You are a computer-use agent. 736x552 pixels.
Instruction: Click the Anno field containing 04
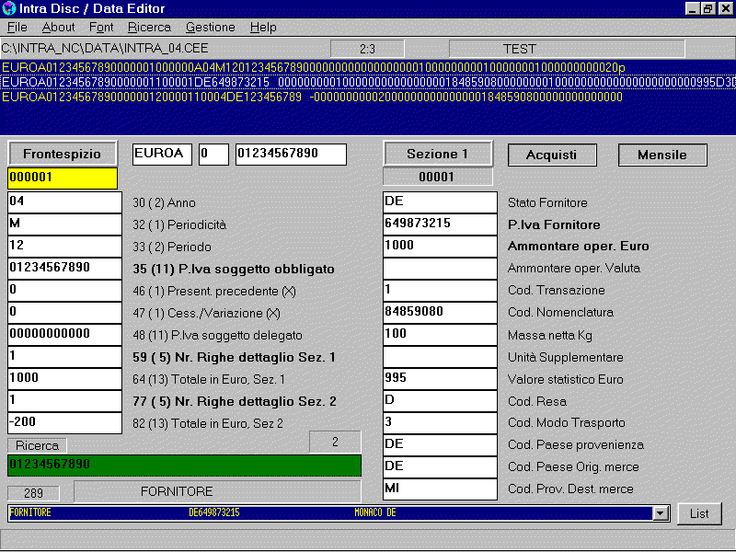(x=64, y=201)
